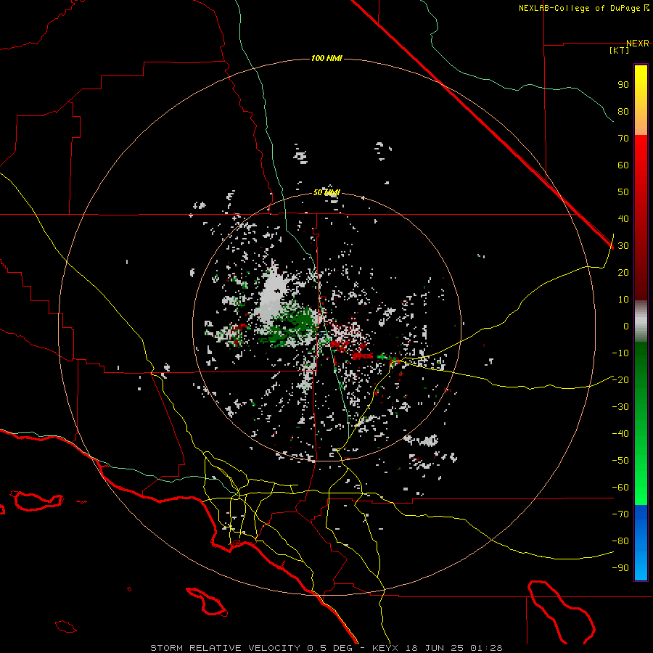
Task: Click the -10 value on the color scale
Action: tap(620, 353)
